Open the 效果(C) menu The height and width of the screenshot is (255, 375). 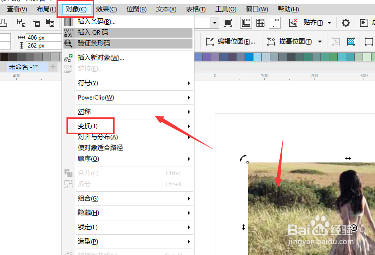[x=107, y=9]
